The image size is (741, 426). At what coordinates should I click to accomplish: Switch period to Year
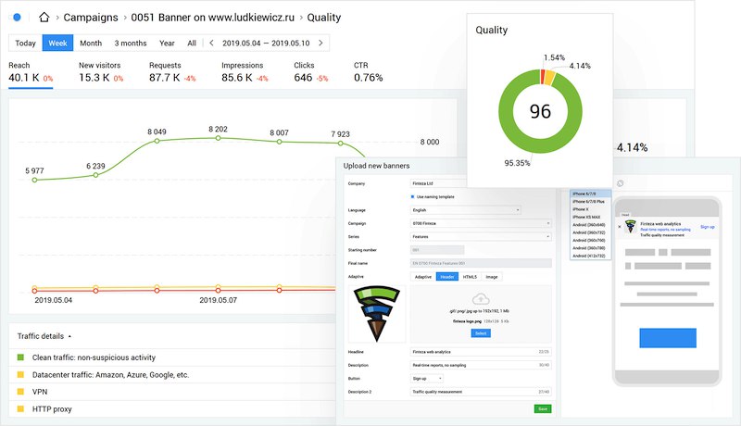coord(167,43)
